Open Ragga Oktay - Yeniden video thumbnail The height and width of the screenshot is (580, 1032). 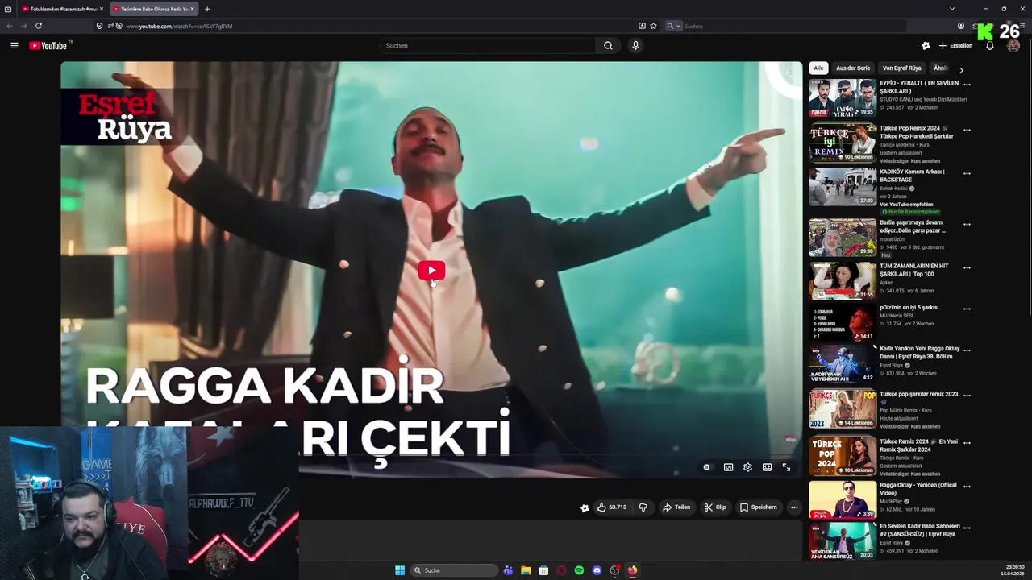tap(843, 499)
